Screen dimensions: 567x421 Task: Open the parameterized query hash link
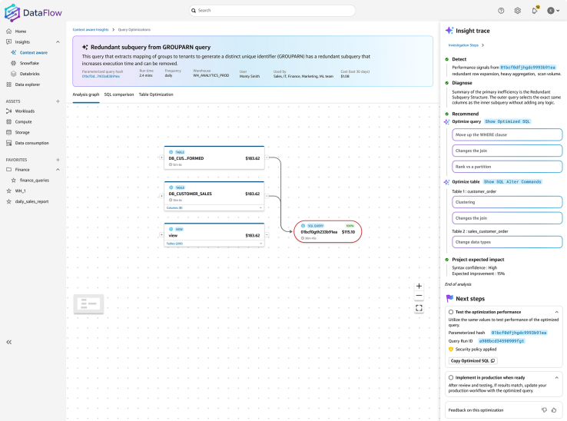101,76
